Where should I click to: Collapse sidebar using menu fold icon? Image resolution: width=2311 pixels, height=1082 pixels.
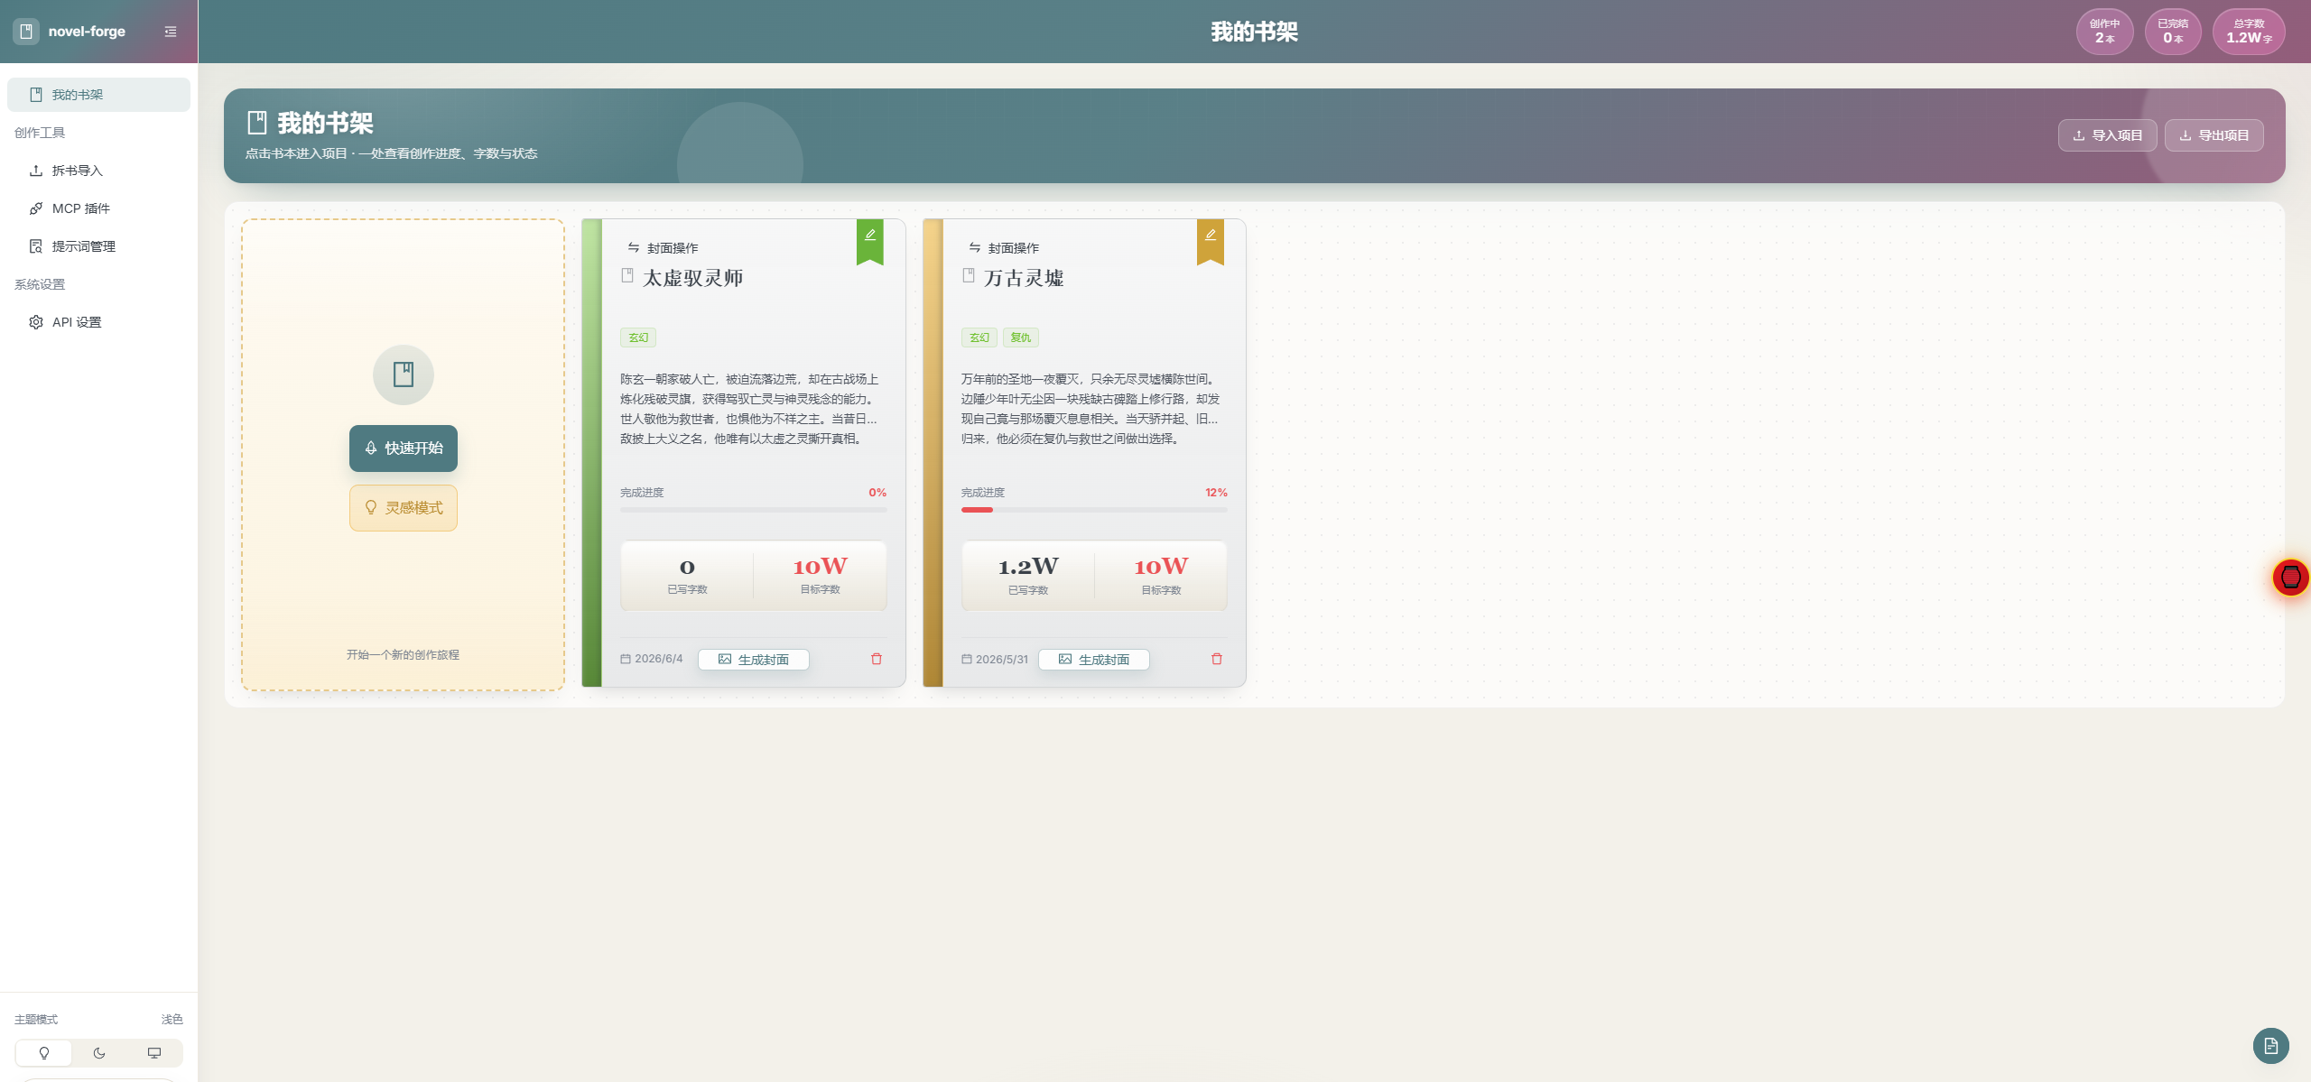[x=171, y=32]
